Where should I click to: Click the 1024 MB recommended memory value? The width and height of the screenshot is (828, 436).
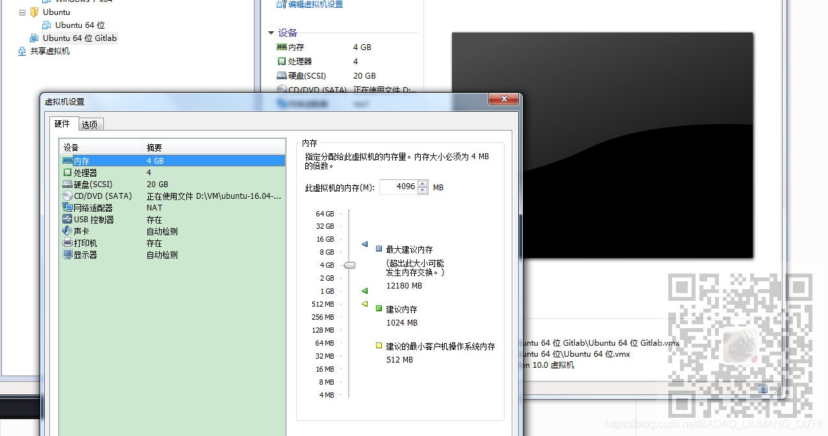pyautogui.click(x=402, y=322)
